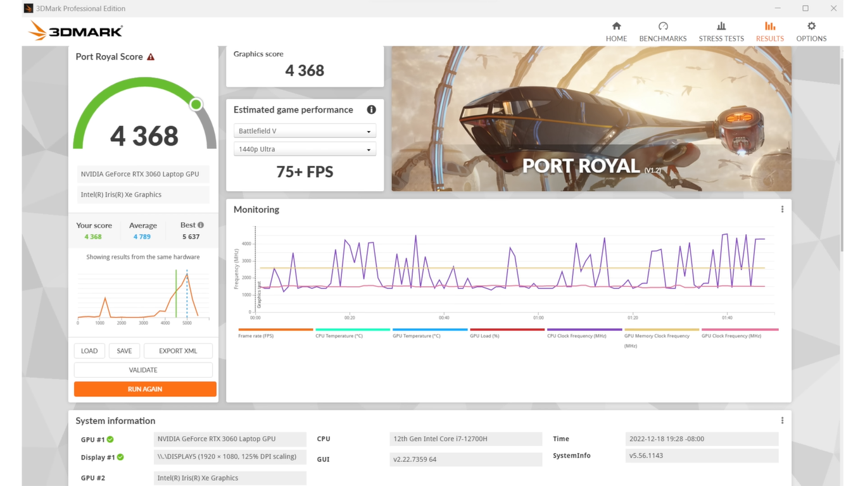
Task: Expand the Battlefield V game dropdown
Action: tap(305, 131)
